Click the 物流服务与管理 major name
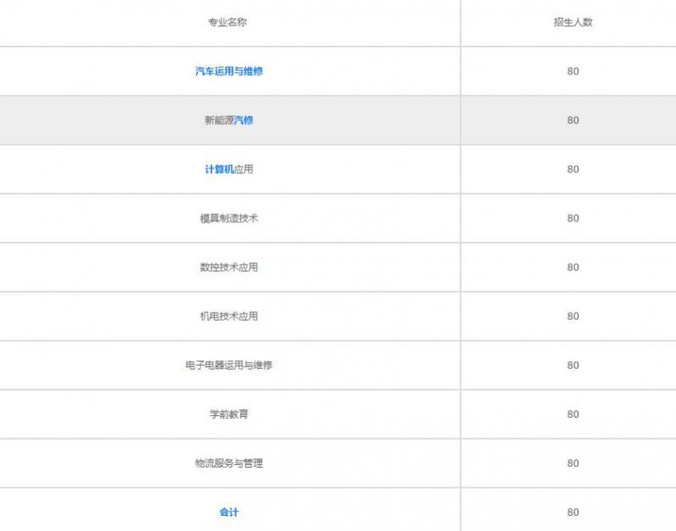676x531 pixels. pyautogui.click(x=229, y=463)
